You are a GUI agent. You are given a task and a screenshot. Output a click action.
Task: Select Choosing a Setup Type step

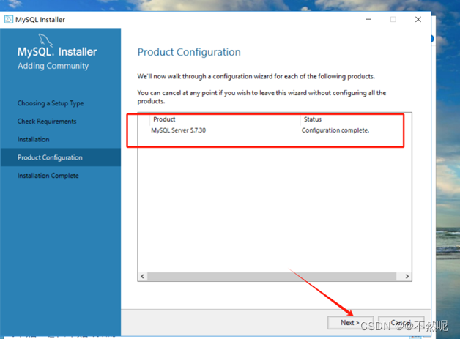[51, 103]
